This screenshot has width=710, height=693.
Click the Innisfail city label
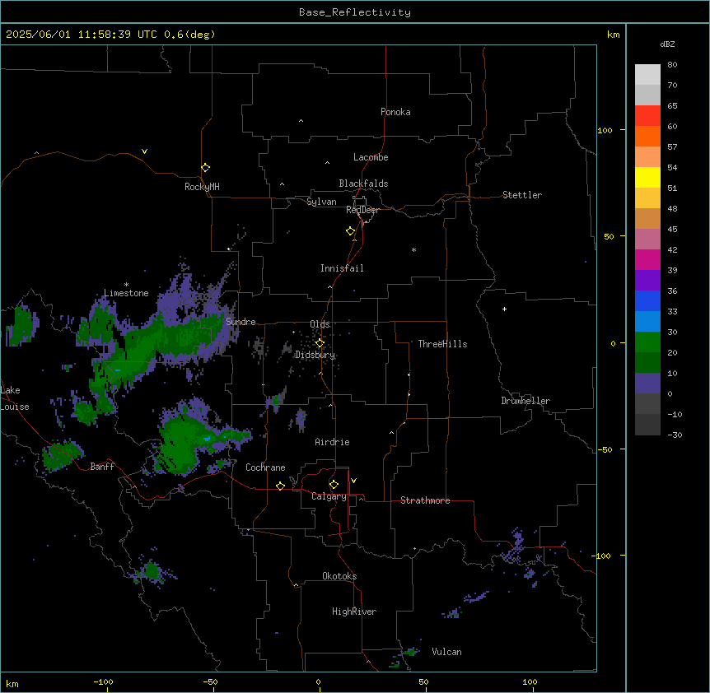(342, 268)
